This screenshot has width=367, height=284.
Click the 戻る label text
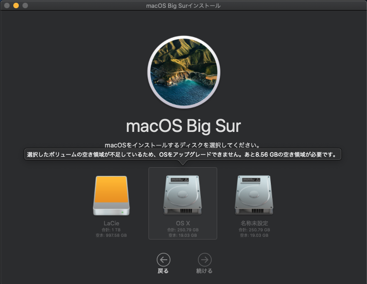coord(163,271)
